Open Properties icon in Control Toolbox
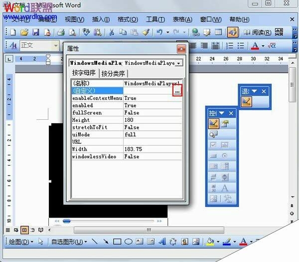The image size is (299, 262). 225,124
